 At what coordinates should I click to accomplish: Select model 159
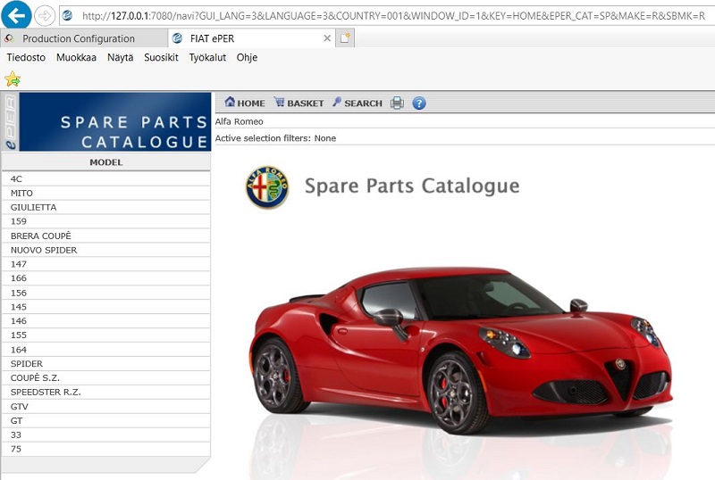(x=105, y=221)
